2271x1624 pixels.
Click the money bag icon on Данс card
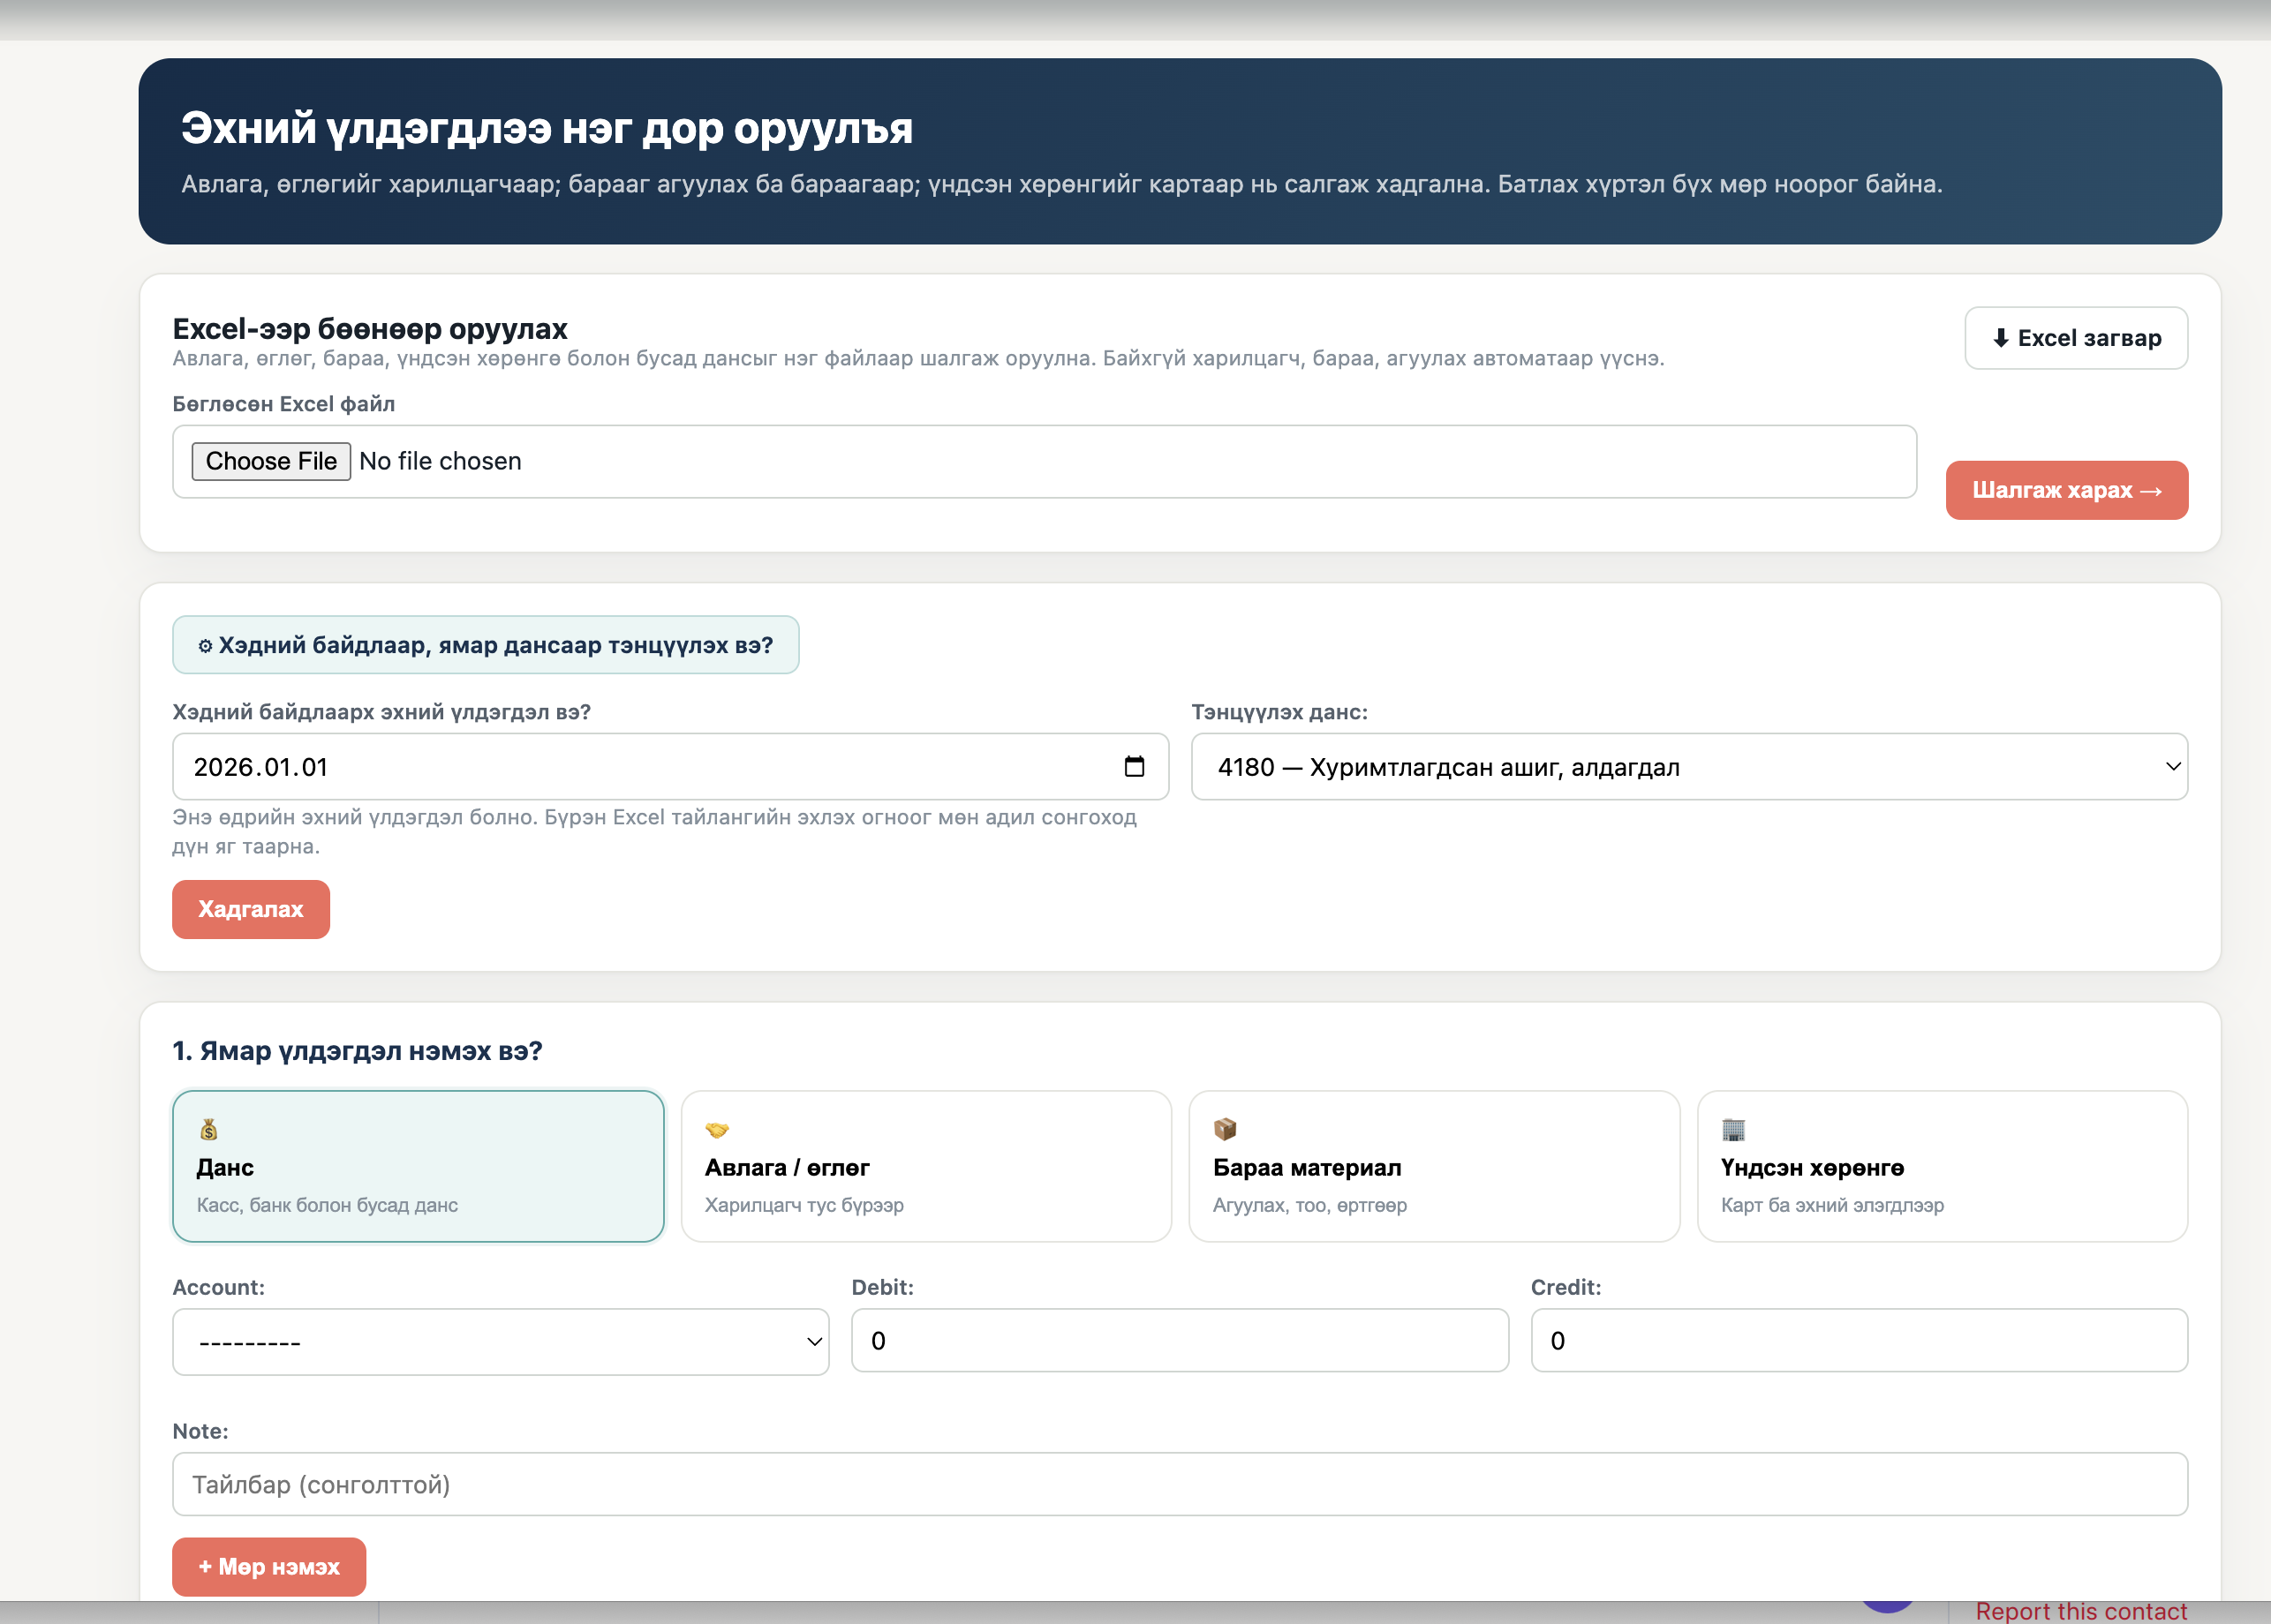pyautogui.click(x=208, y=1130)
